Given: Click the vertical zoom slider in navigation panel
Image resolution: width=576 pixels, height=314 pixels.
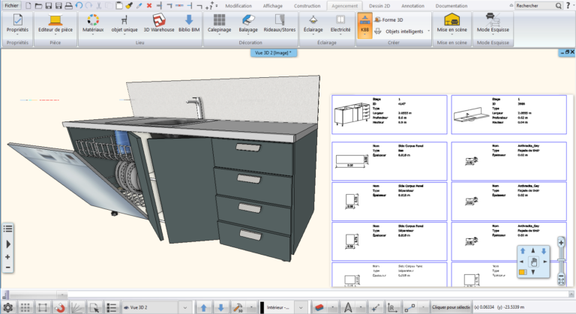Looking at the screenshot, I should coord(561,261).
